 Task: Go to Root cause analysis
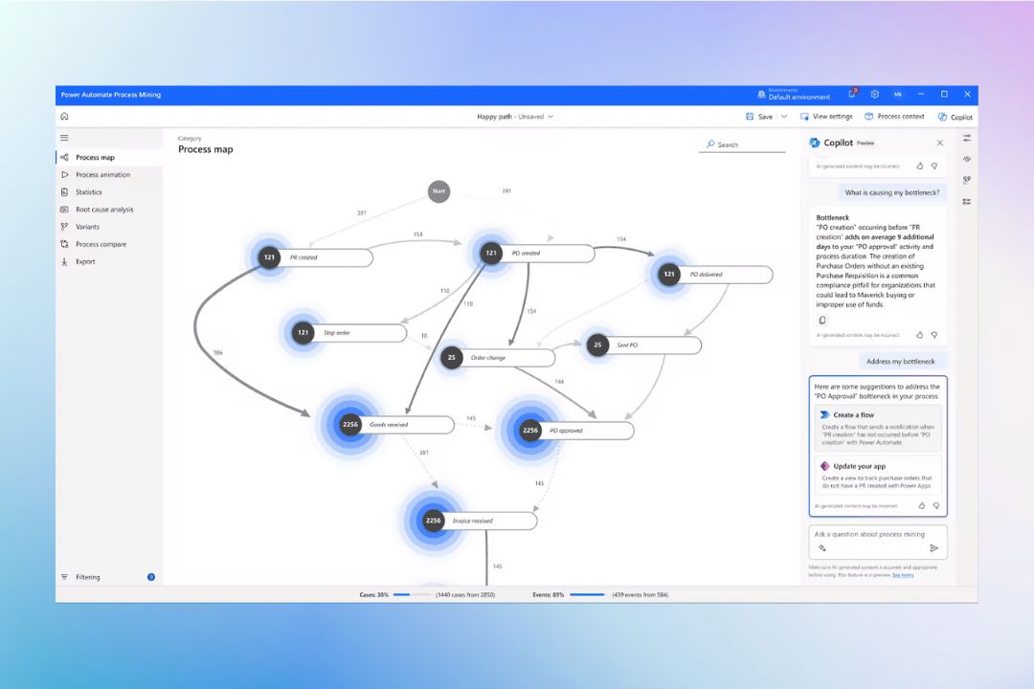point(109,210)
